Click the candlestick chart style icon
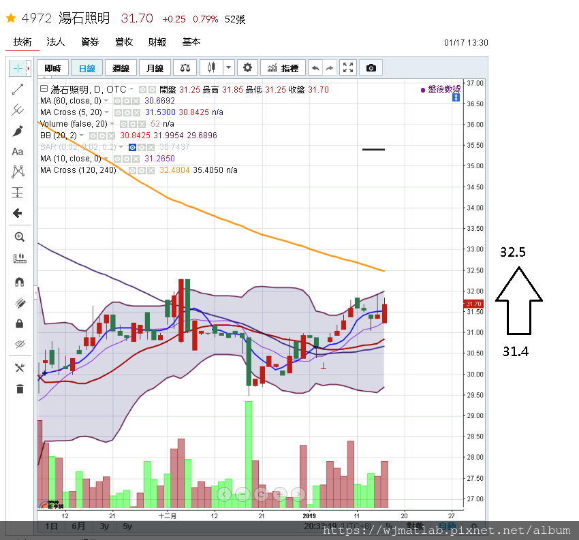Screen dimensions: 579x540 (211, 67)
